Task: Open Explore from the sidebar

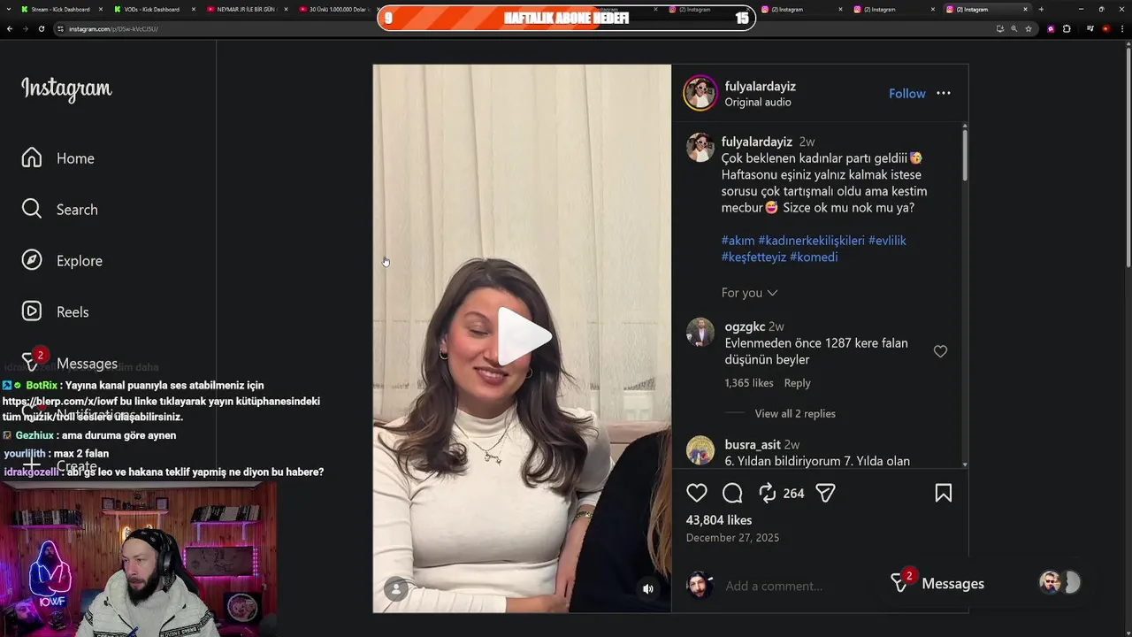Action: click(62, 260)
